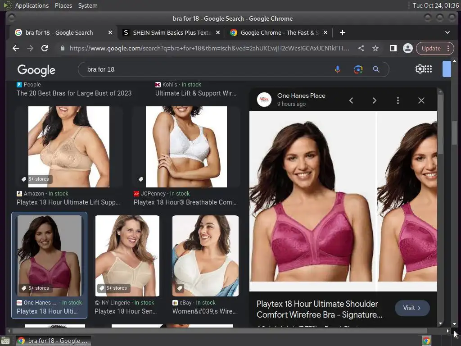The image size is (461, 346).
Task: Open the Places menu
Action: (63, 5)
